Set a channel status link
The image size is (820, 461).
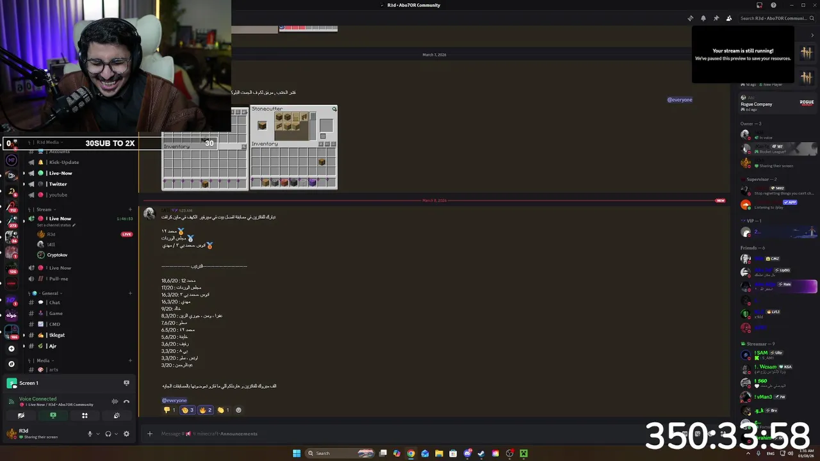[56, 225]
